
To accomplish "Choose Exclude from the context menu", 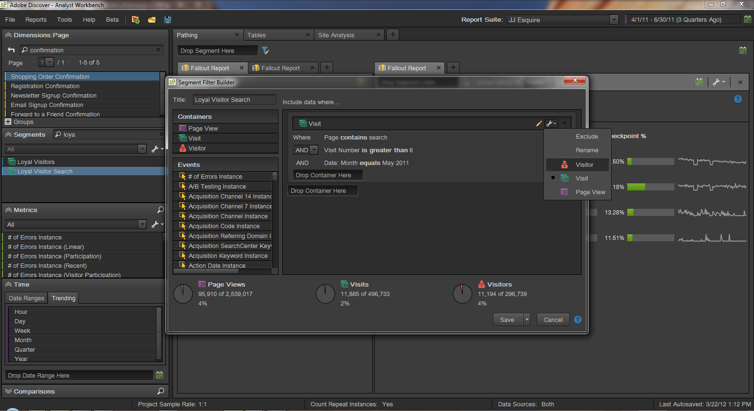I will click(587, 136).
